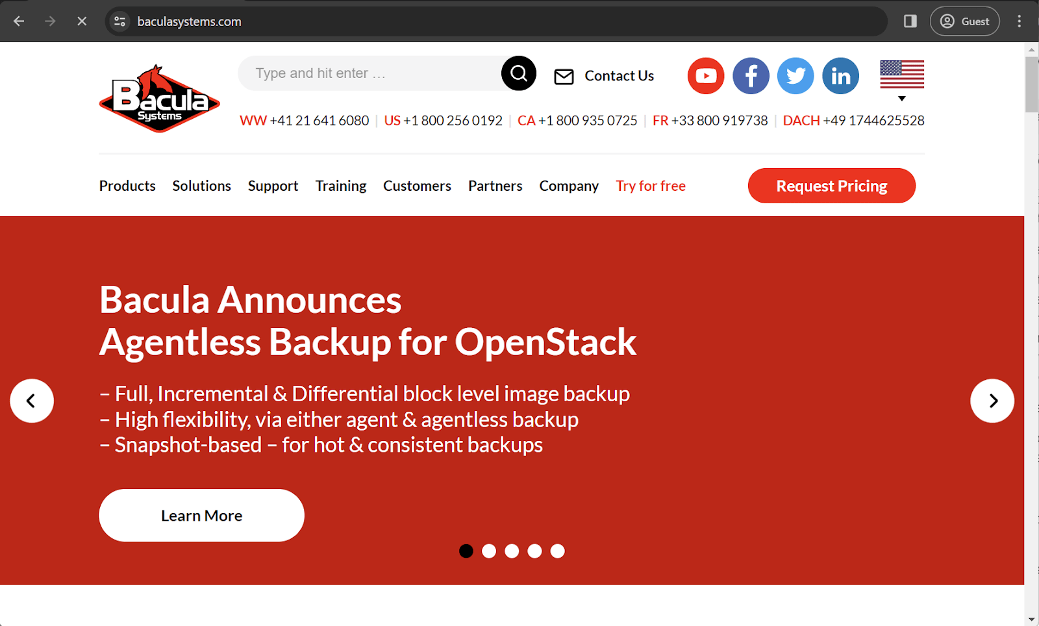Expand the Solutions dropdown menu
This screenshot has width=1039, height=626.
(201, 186)
